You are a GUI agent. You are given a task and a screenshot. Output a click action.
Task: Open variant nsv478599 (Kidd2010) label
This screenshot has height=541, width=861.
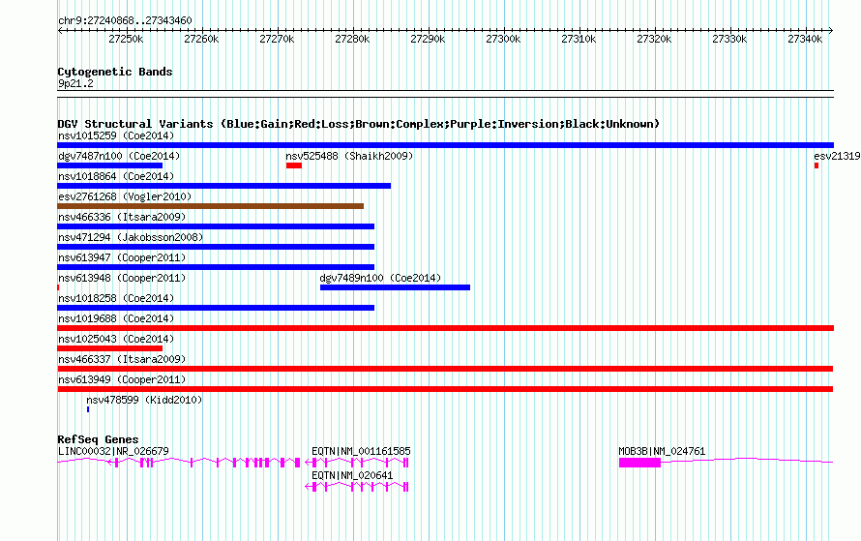point(144,400)
